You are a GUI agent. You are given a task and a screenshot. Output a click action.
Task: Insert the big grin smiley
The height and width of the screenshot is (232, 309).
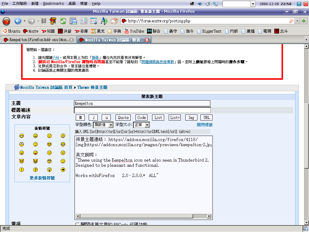[21, 136]
